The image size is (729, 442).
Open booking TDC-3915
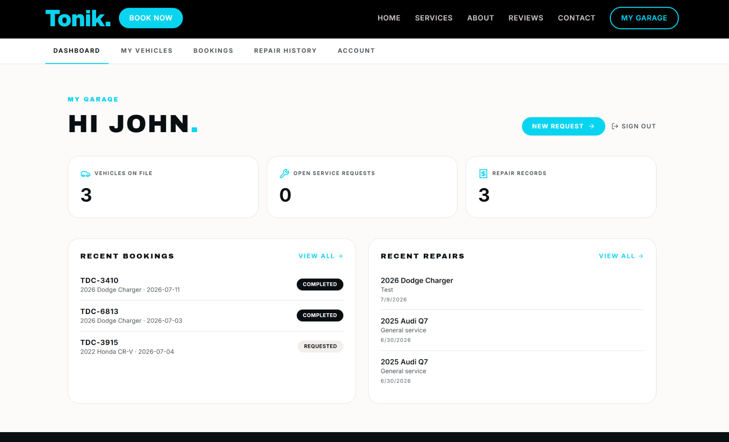pos(211,347)
